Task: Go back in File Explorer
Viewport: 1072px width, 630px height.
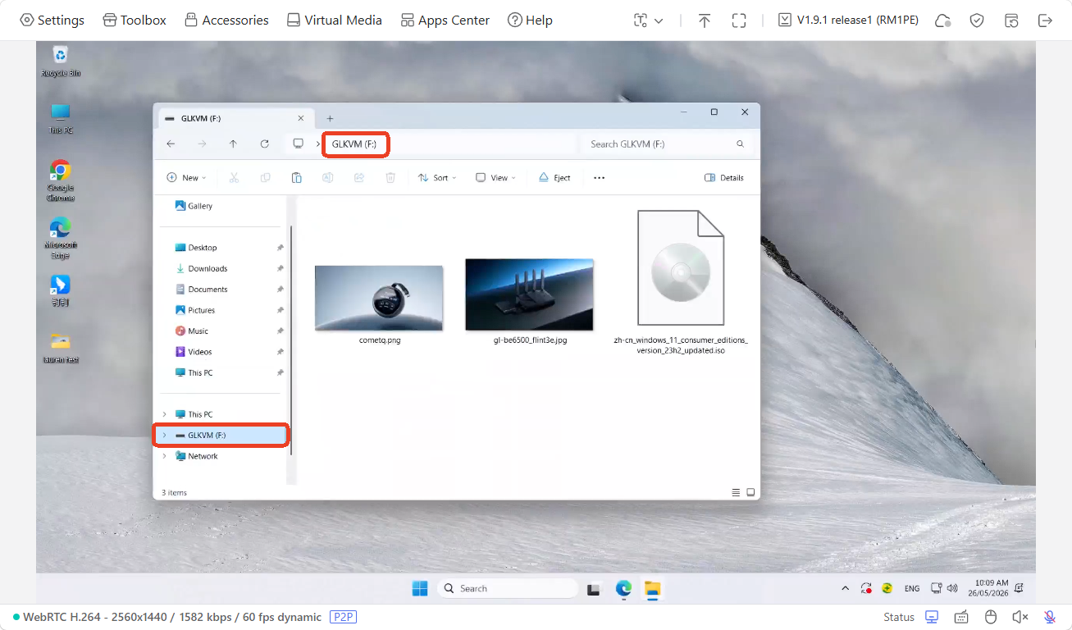Action: click(171, 144)
